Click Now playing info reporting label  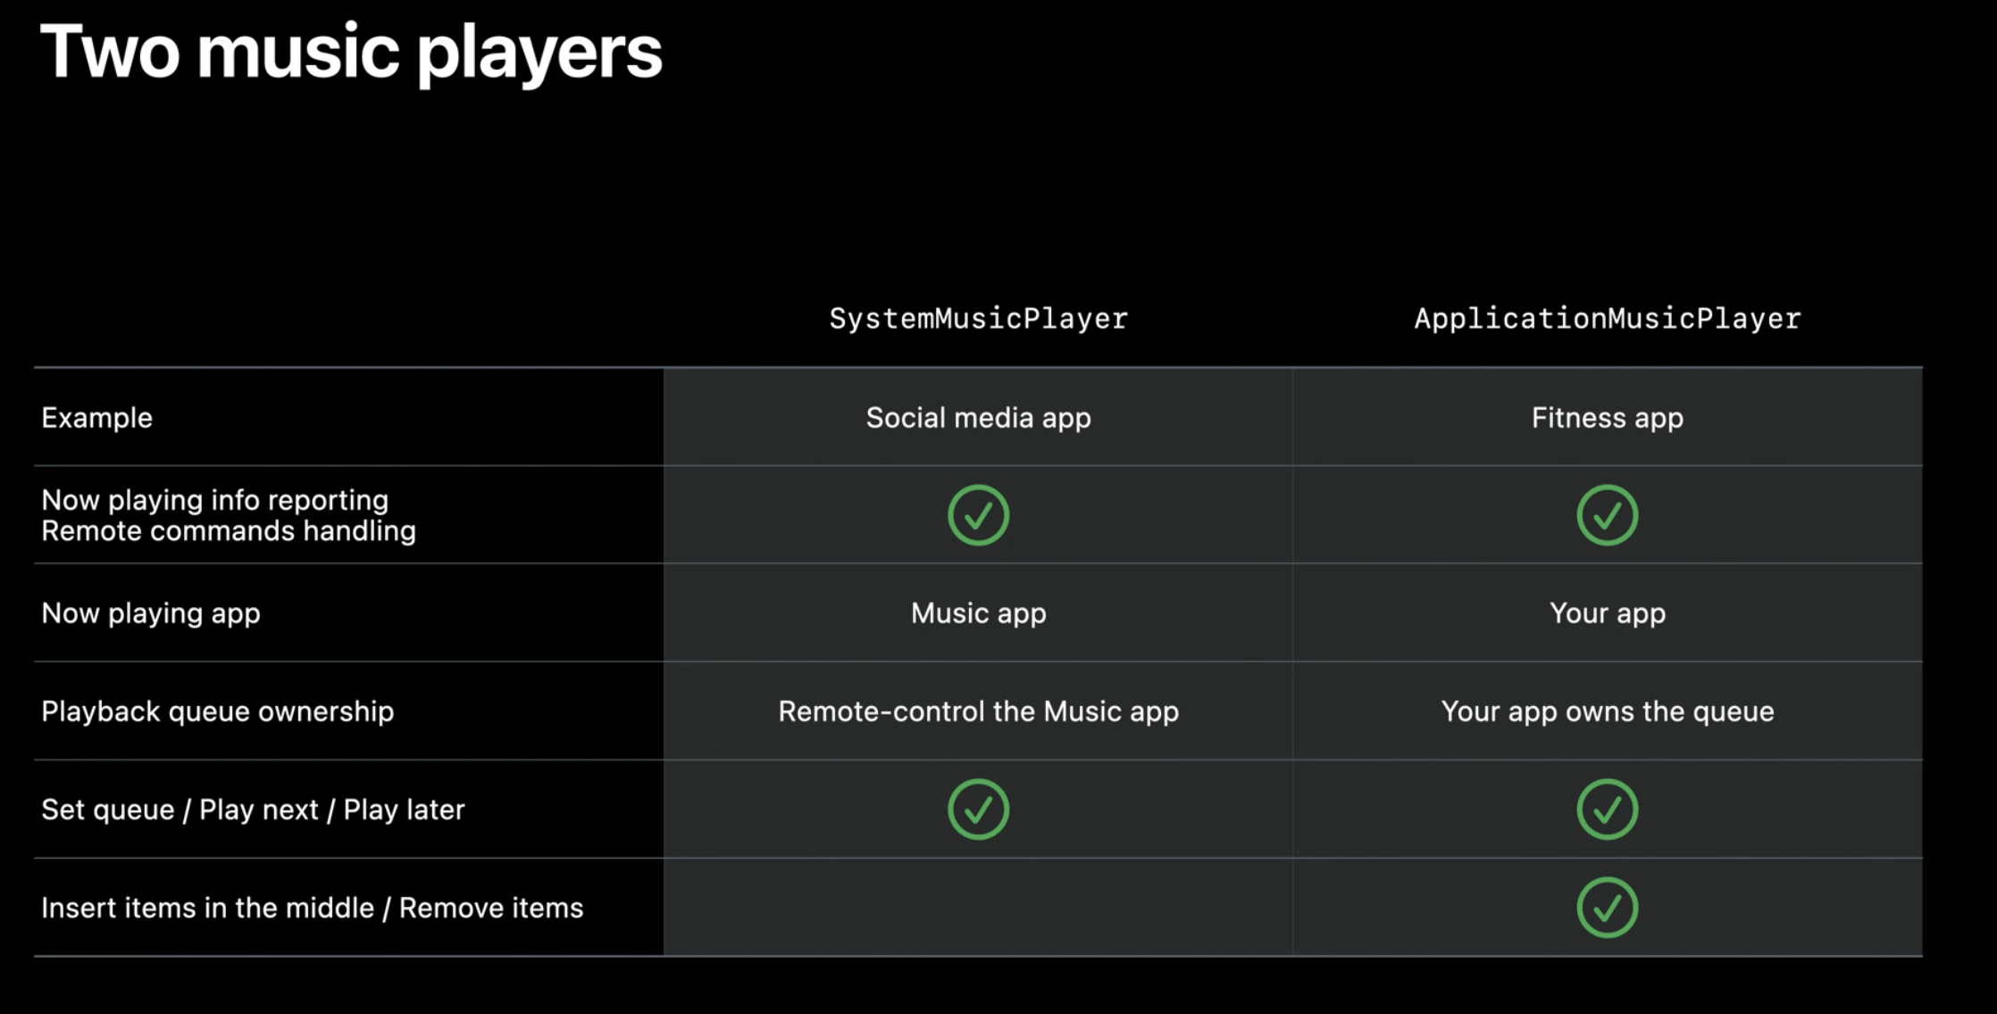tap(214, 500)
